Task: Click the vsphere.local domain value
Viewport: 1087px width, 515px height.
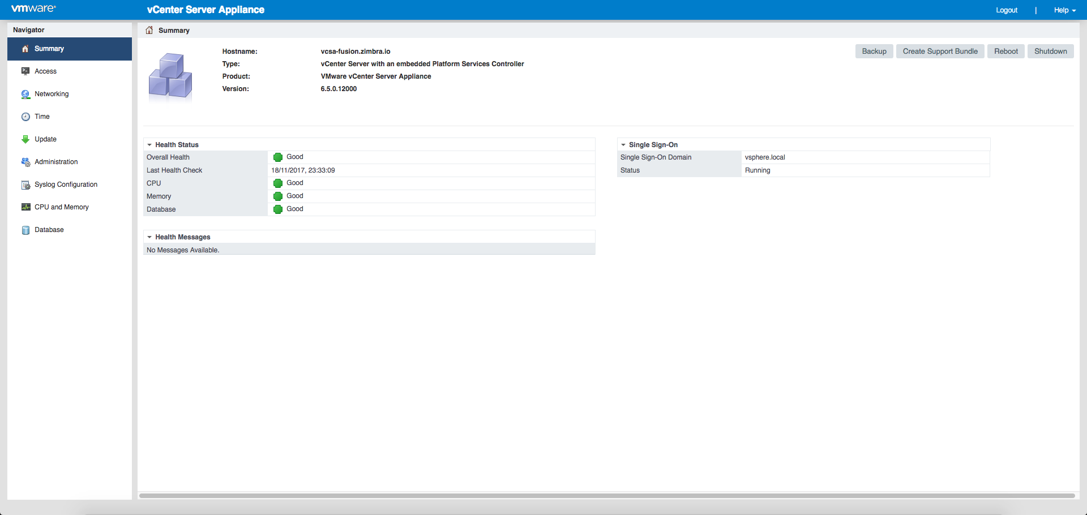Action: click(x=765, y=157)
